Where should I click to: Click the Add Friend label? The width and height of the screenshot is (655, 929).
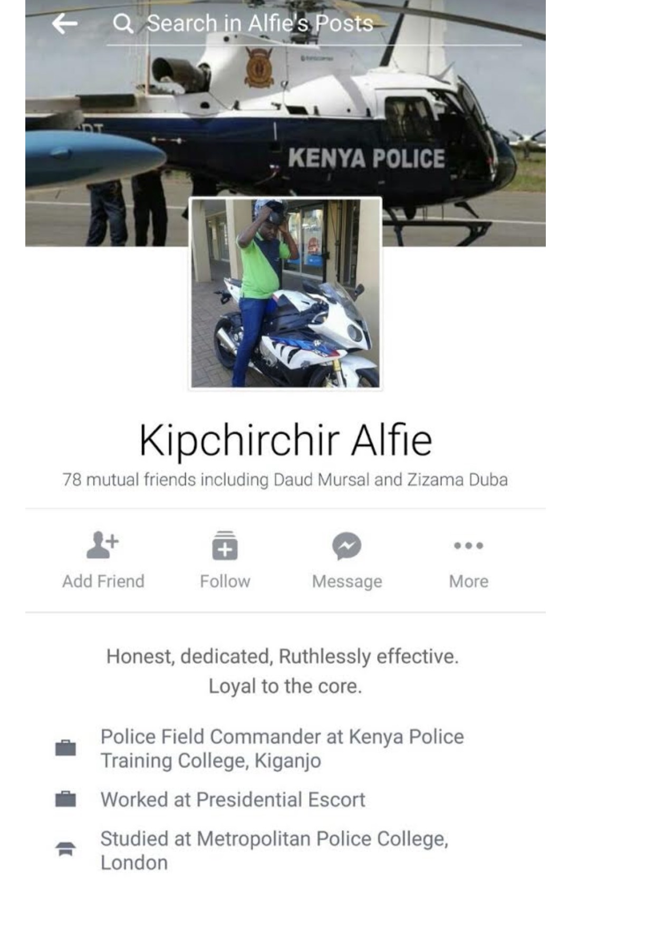pyautogui.click(x=103, y=581)
